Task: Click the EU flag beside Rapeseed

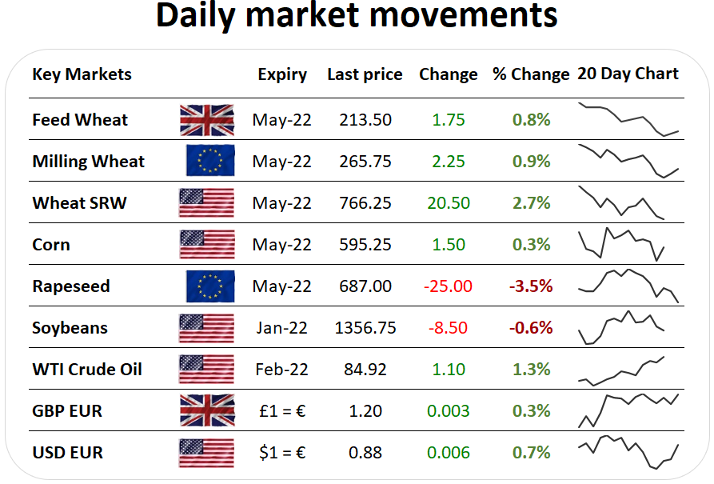Action: (210, 286)
